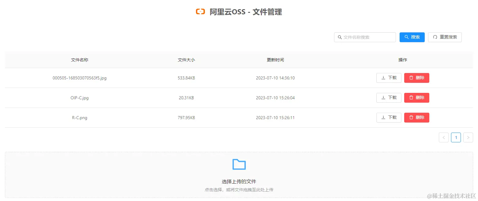Select page 1 in pagination
The image size is (478, 201).
click(x=456, y=137)
